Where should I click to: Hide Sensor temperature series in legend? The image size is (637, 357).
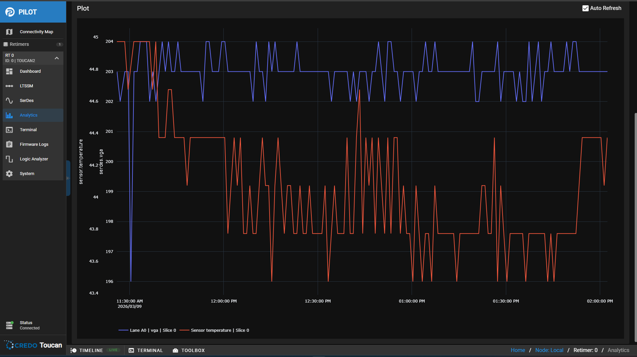(x=215, y=330)
